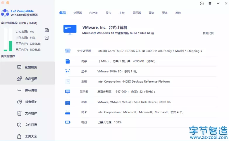The width and height of the screenshot is (229, 141).
Task: Click the 网卡 router icon
Action: (x=68, y=112)
